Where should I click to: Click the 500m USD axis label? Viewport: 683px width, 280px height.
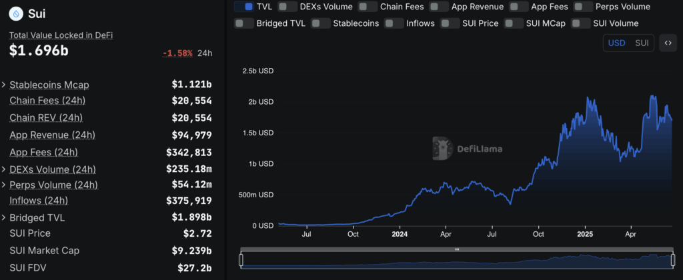(255, 195)
